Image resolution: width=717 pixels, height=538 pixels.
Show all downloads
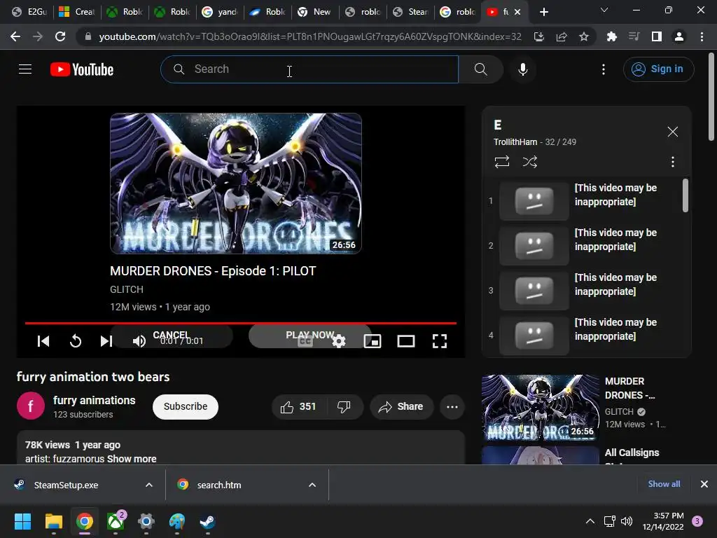pyautogui.click(x=664, y=484)
